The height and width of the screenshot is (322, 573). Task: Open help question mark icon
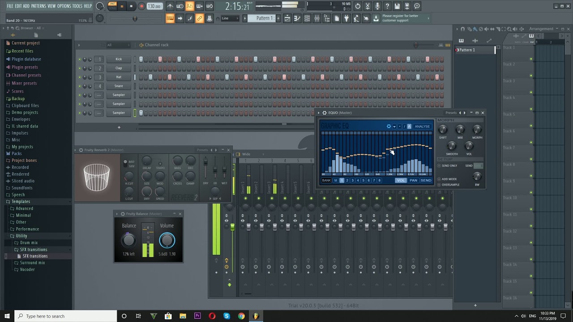coord(387,6)
